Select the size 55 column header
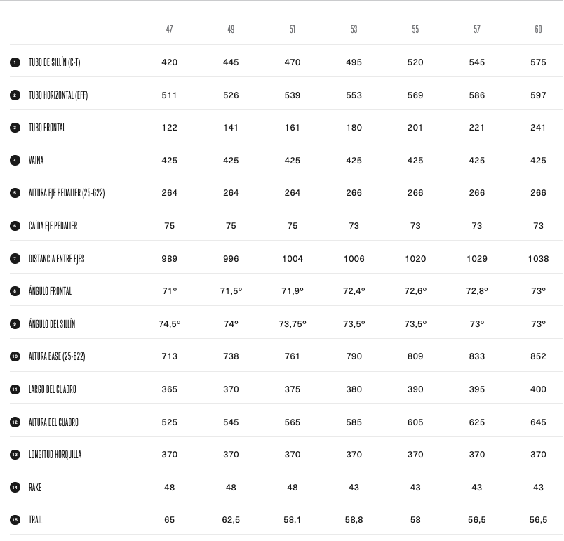 tap(415, 29)
